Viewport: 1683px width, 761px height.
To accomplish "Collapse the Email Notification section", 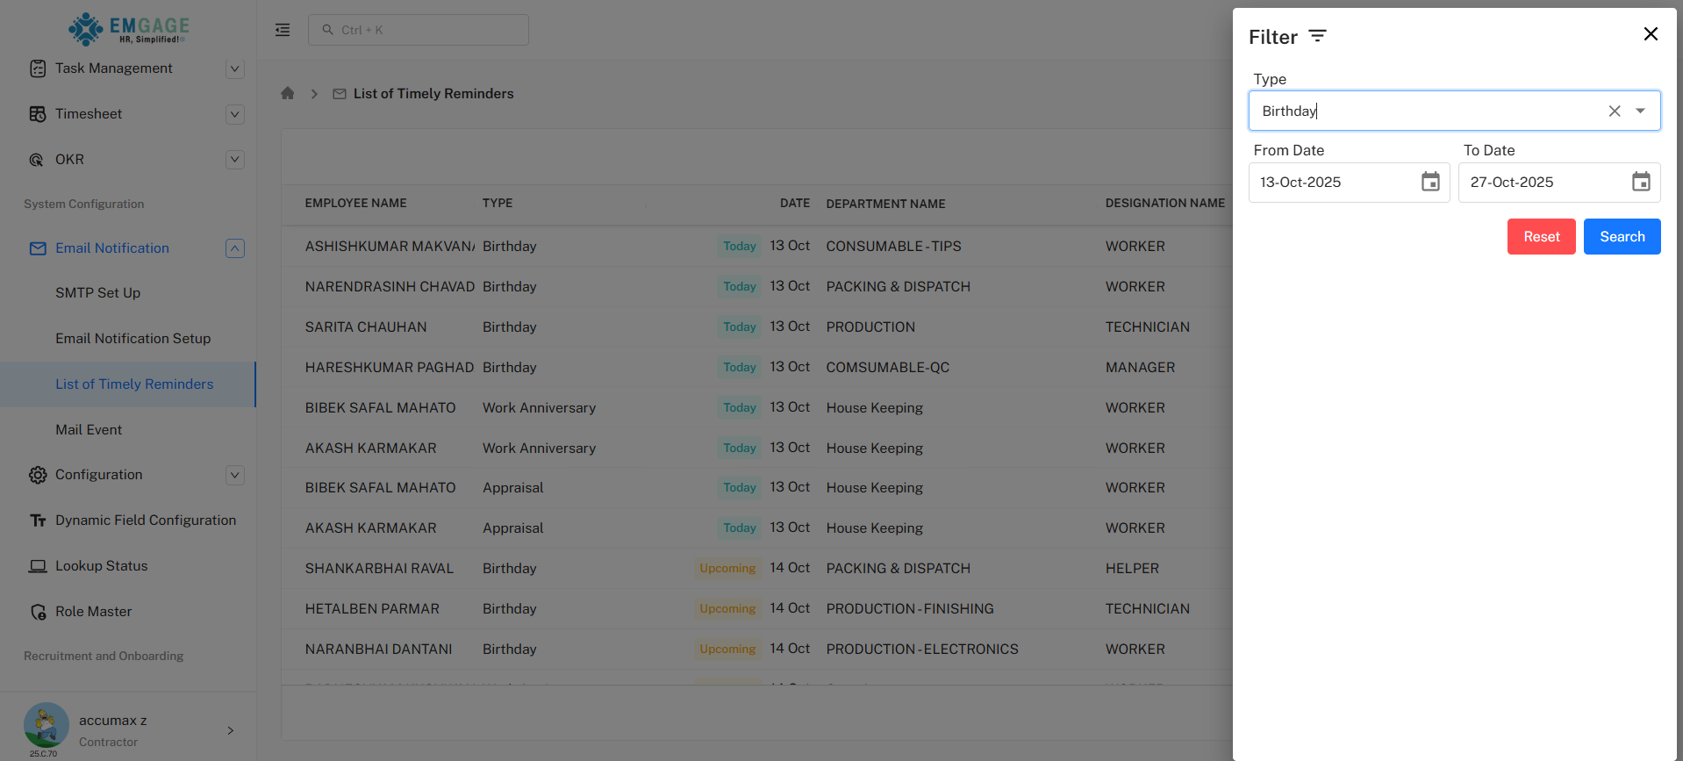I will pyautogui.click(x=234, y=248).
